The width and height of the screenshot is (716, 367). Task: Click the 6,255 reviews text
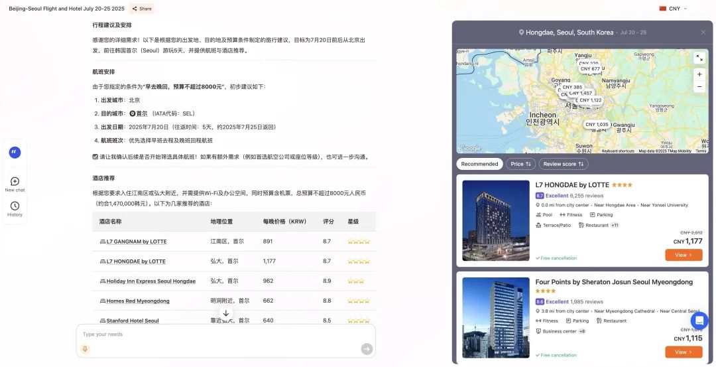pyautogui.click(x=587, y=196)
